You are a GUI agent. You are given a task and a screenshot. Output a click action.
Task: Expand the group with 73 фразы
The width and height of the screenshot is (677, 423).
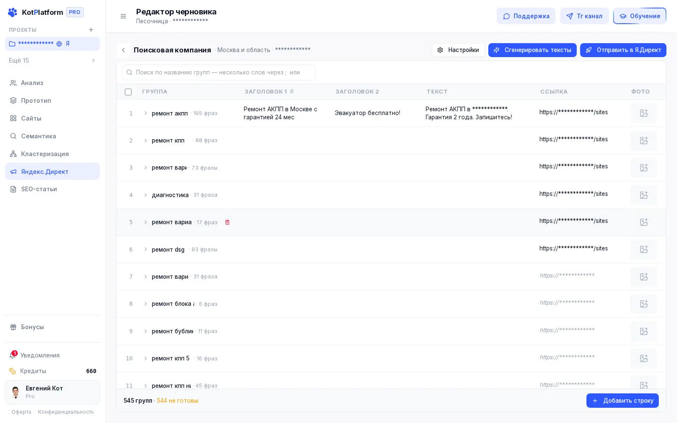(x=146, y=168)
